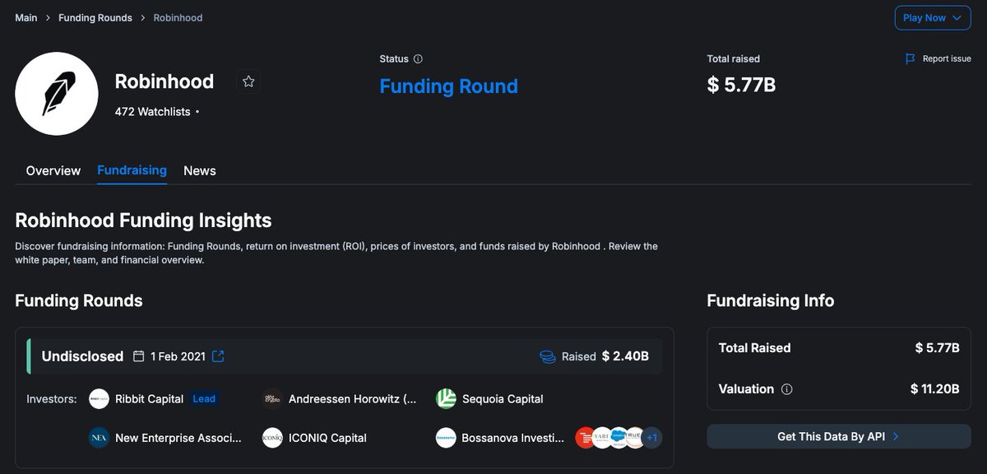Open the Play Now dropdown
This screenshot has height=474, width=987.
click(x=932, y=17)
